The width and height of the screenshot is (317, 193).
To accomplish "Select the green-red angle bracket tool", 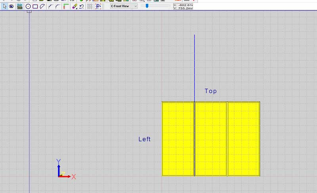I will 66,6.
